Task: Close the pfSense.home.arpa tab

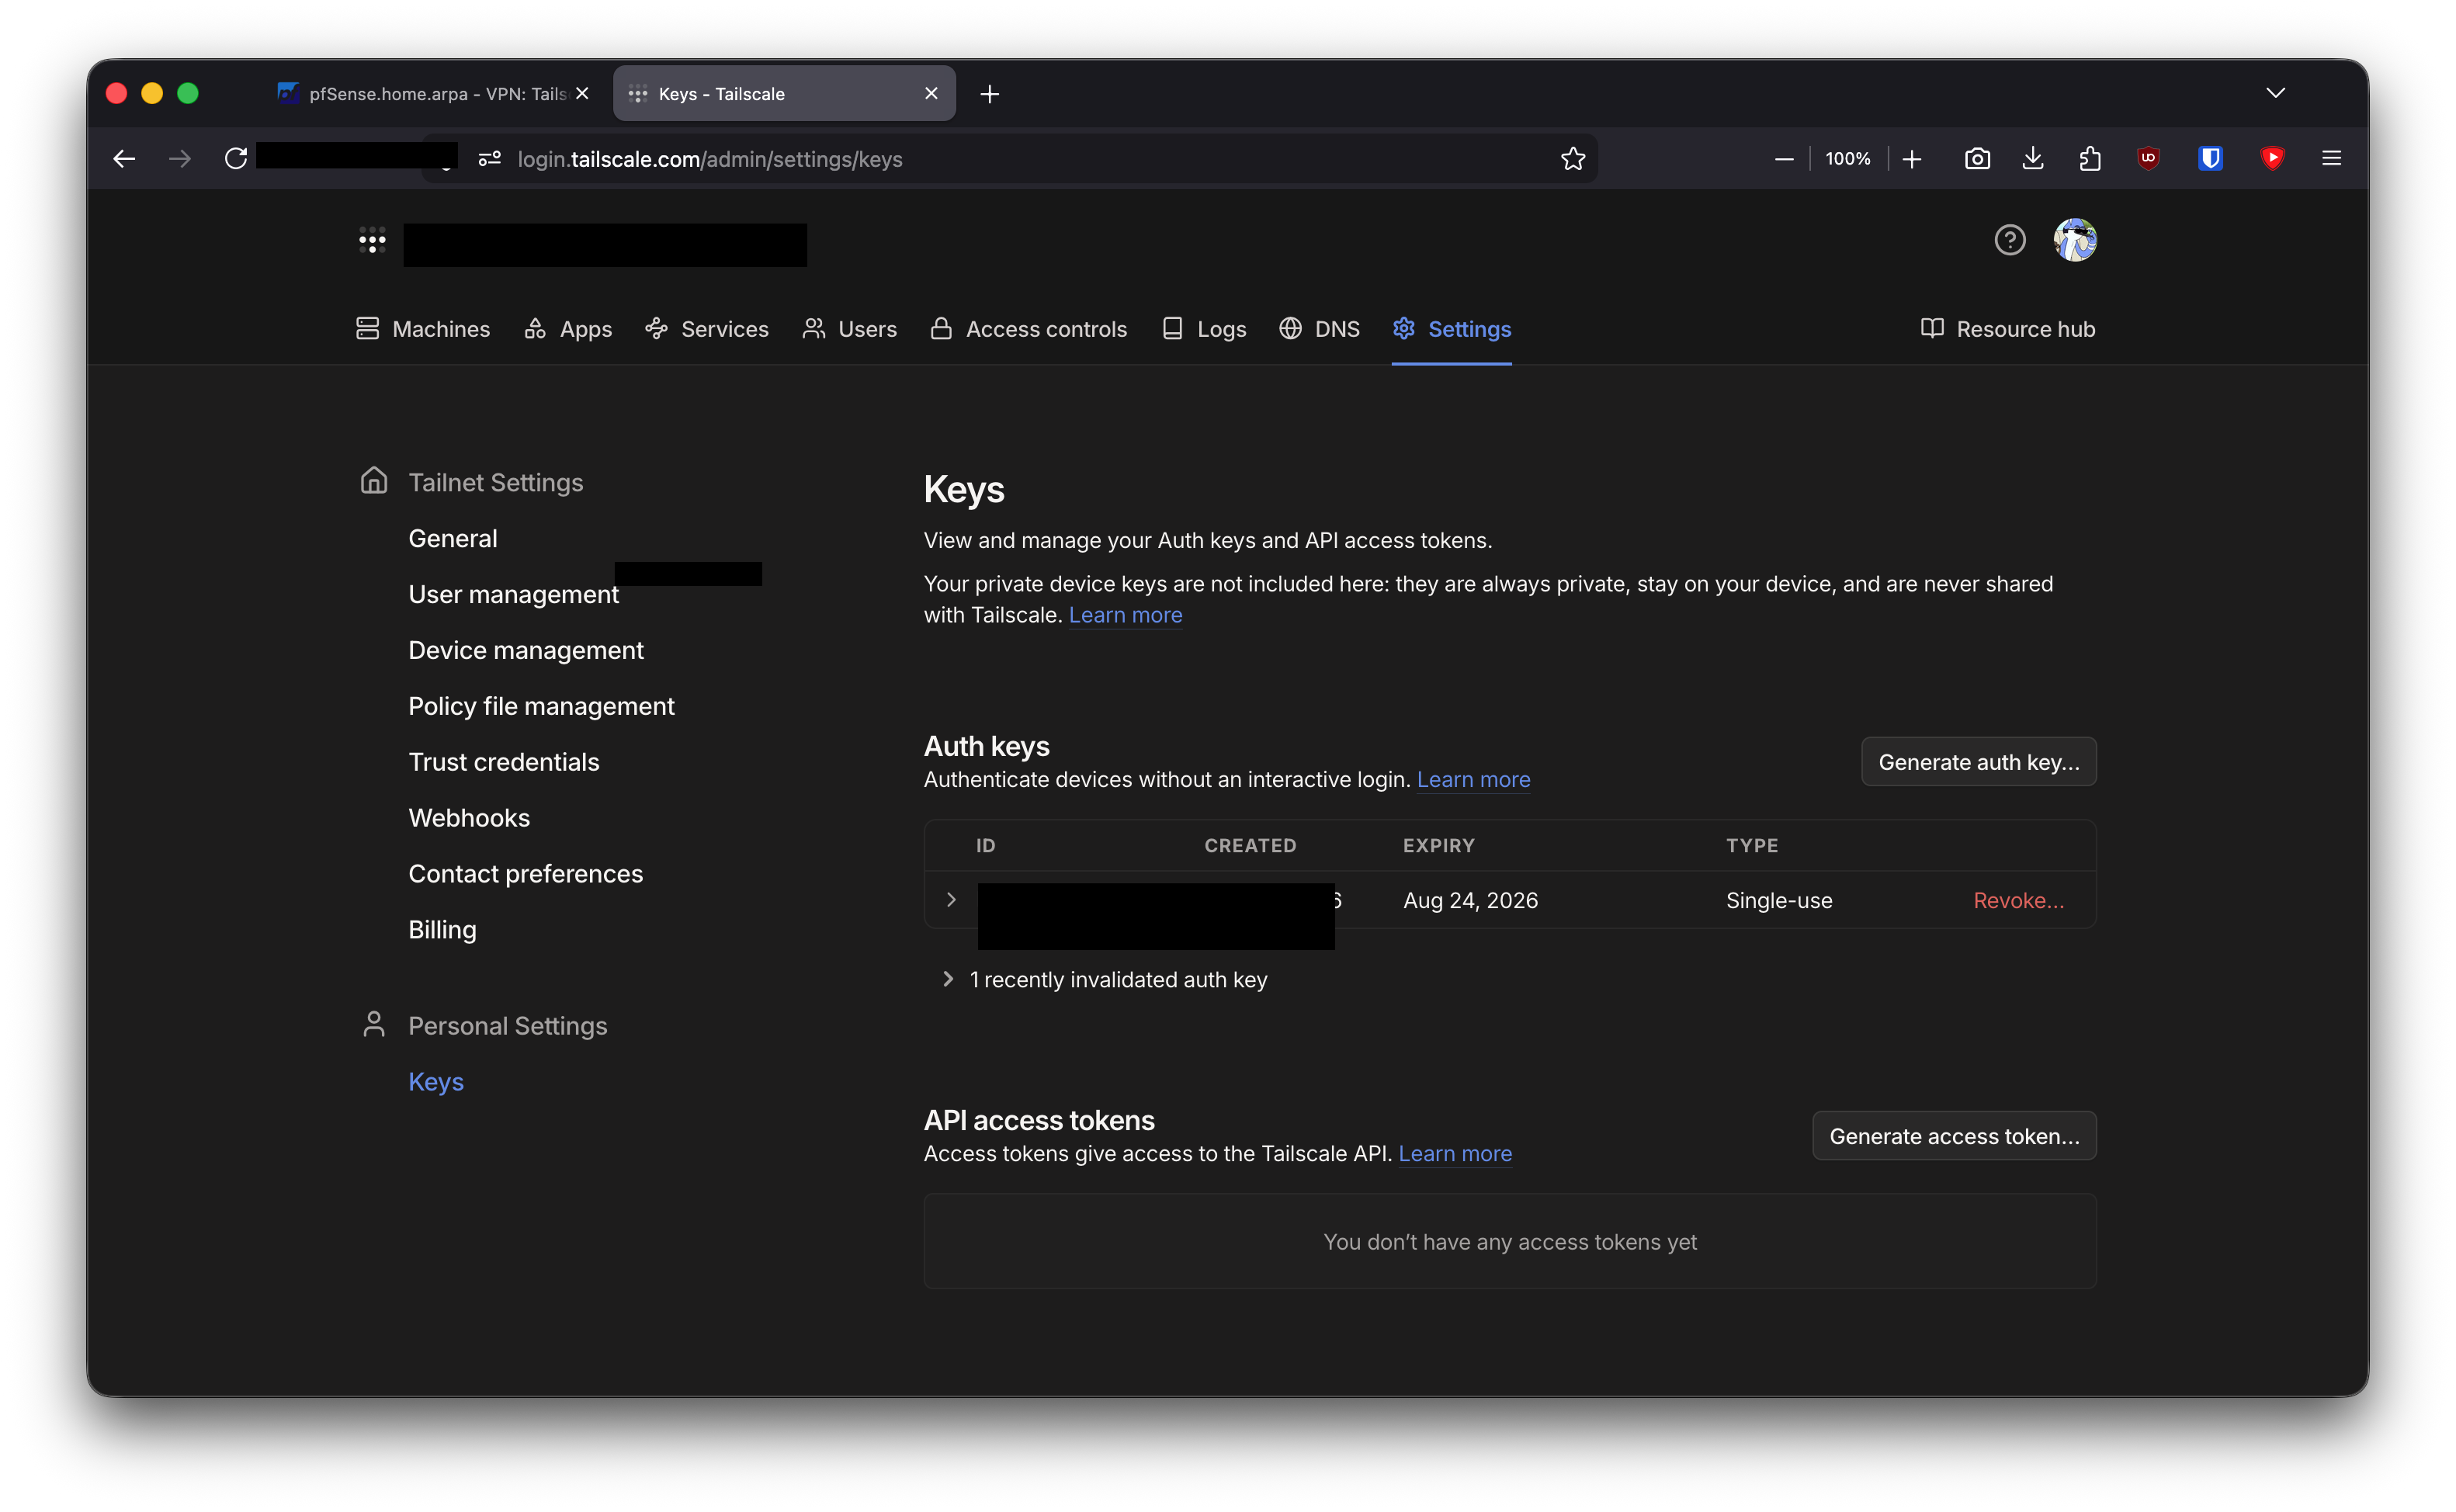Action: (x=582, y=93)
